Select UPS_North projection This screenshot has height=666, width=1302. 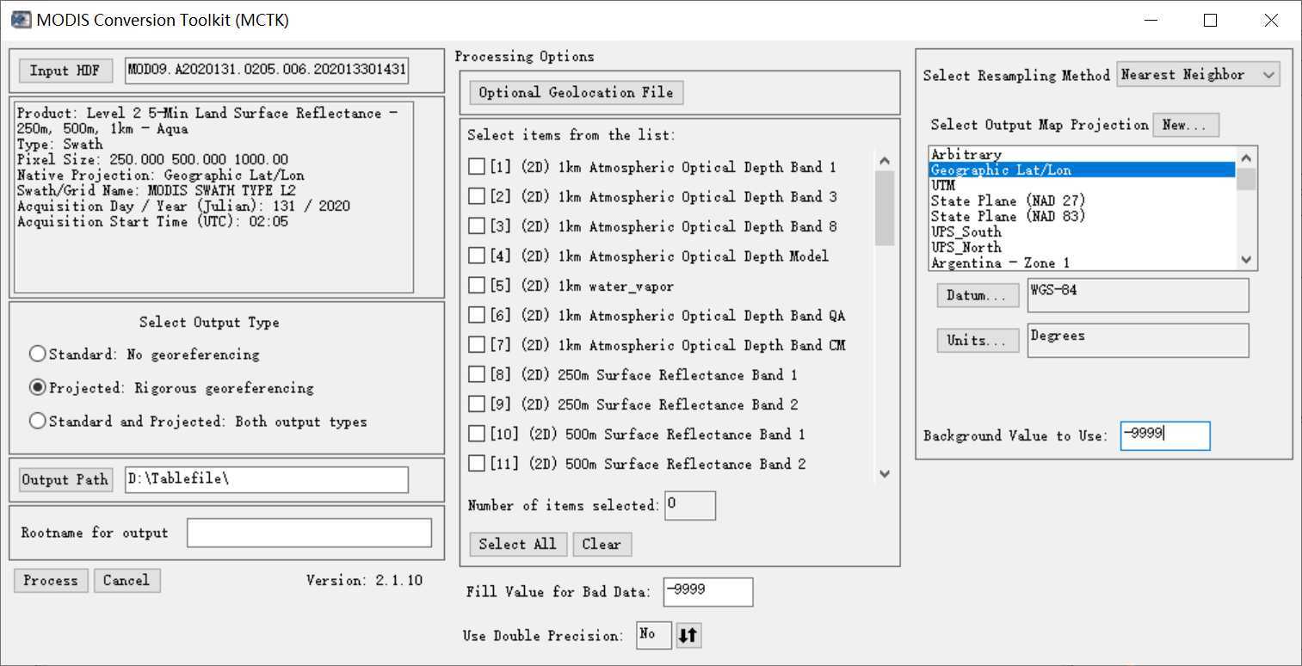pos(1082,248)
